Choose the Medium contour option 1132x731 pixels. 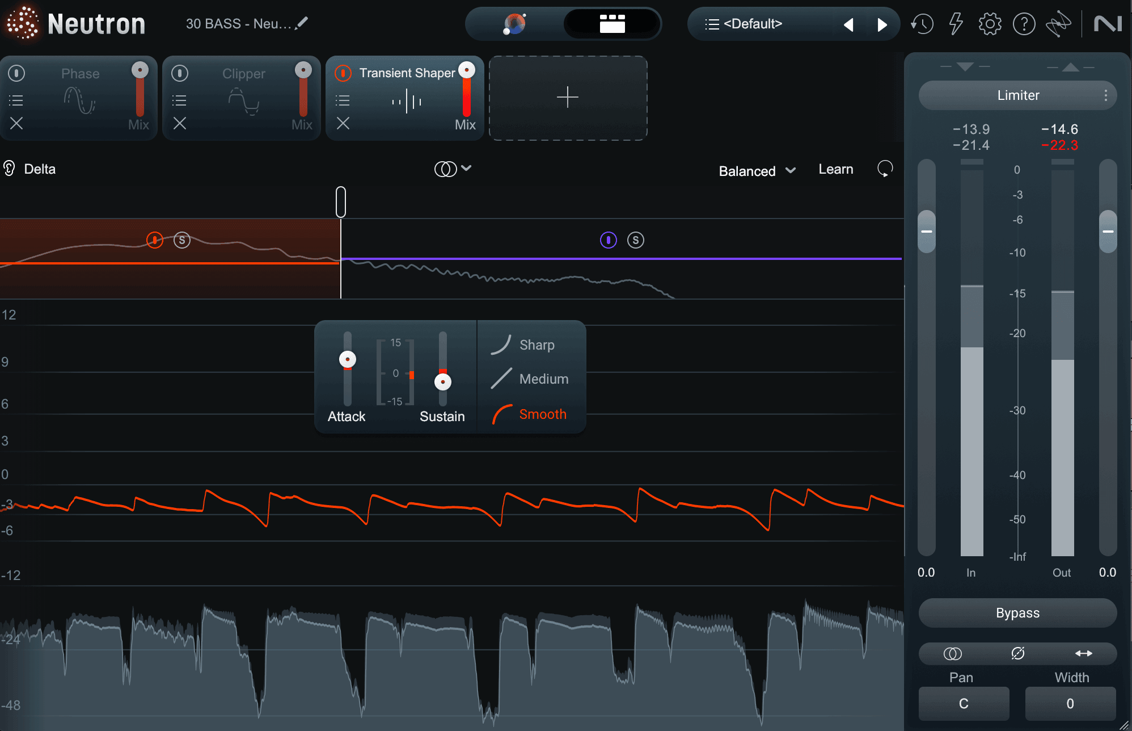pos(544,379)
